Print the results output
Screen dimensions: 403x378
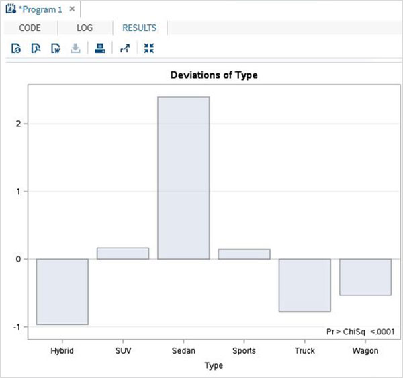click(99, 48)
